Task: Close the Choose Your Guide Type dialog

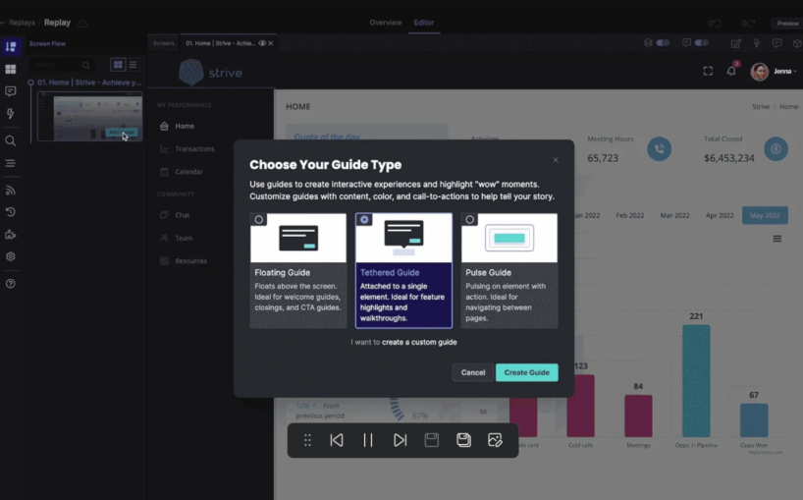Action: tap(556, 160)
